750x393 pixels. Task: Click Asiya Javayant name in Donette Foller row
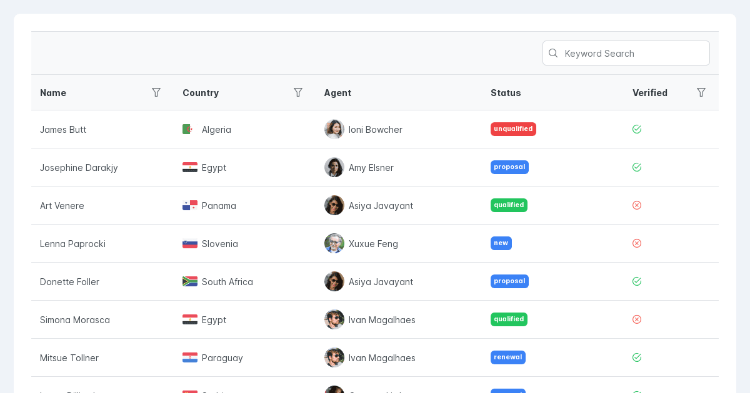[381, 281]
